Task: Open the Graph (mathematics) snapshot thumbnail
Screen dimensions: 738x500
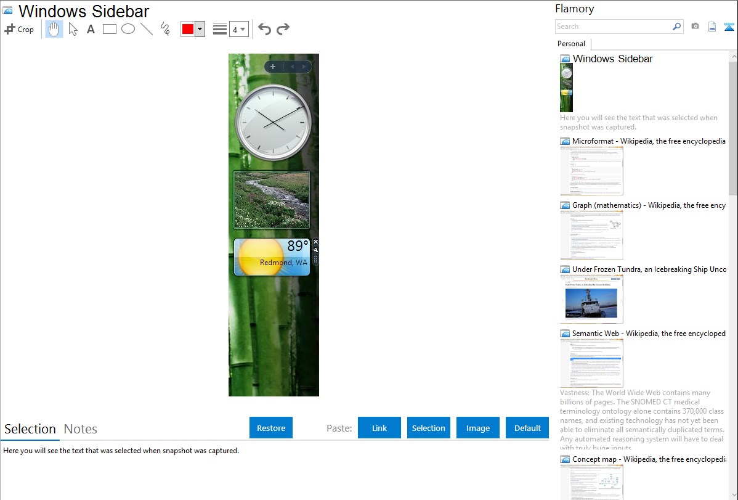Action: [591, 235]
